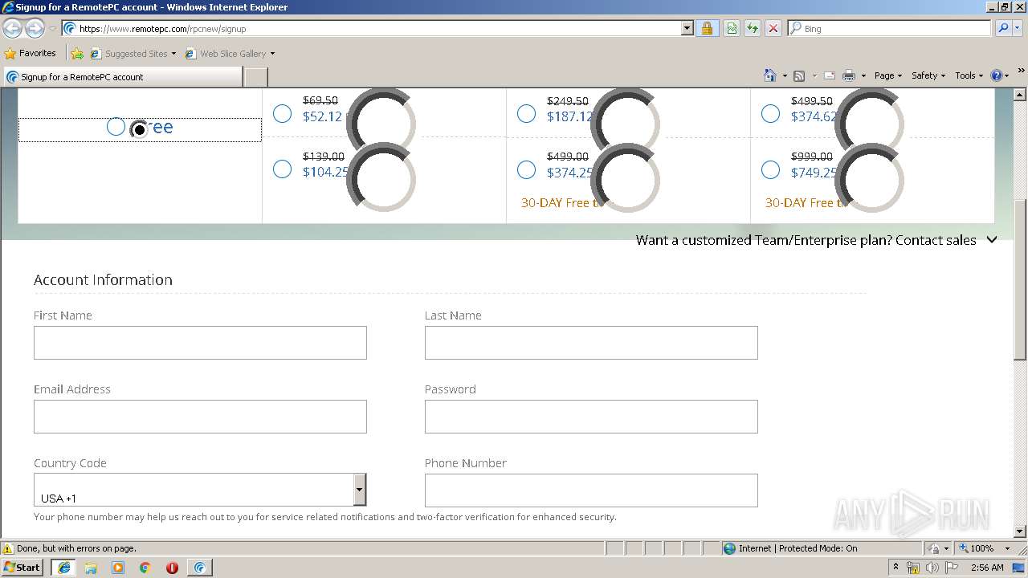Click the scrollbar down arrow

coord(1020,531)
